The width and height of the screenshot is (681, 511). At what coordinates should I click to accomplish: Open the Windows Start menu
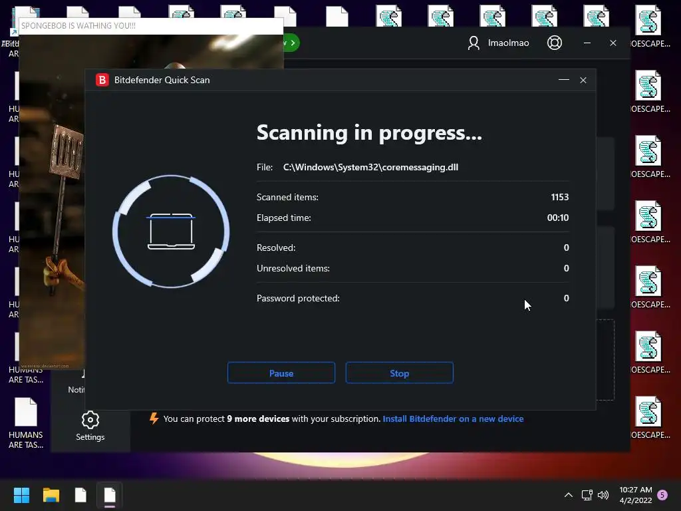(x=21, y=495)
